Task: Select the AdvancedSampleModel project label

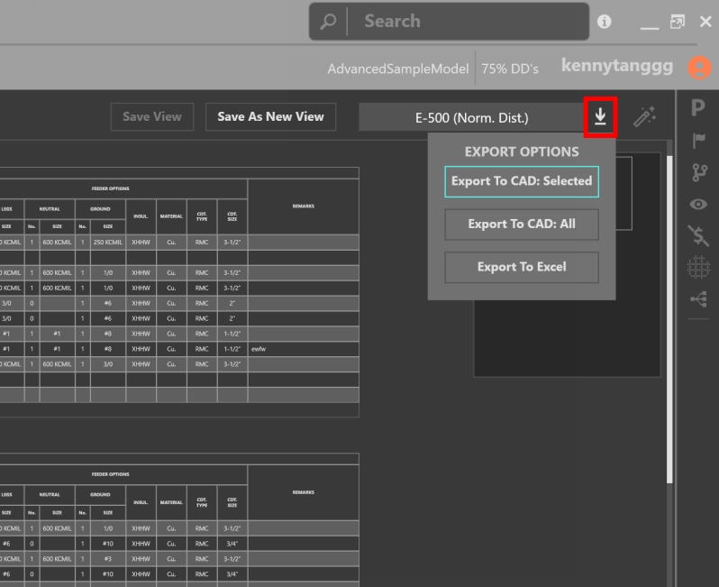Action: point(398,69)
